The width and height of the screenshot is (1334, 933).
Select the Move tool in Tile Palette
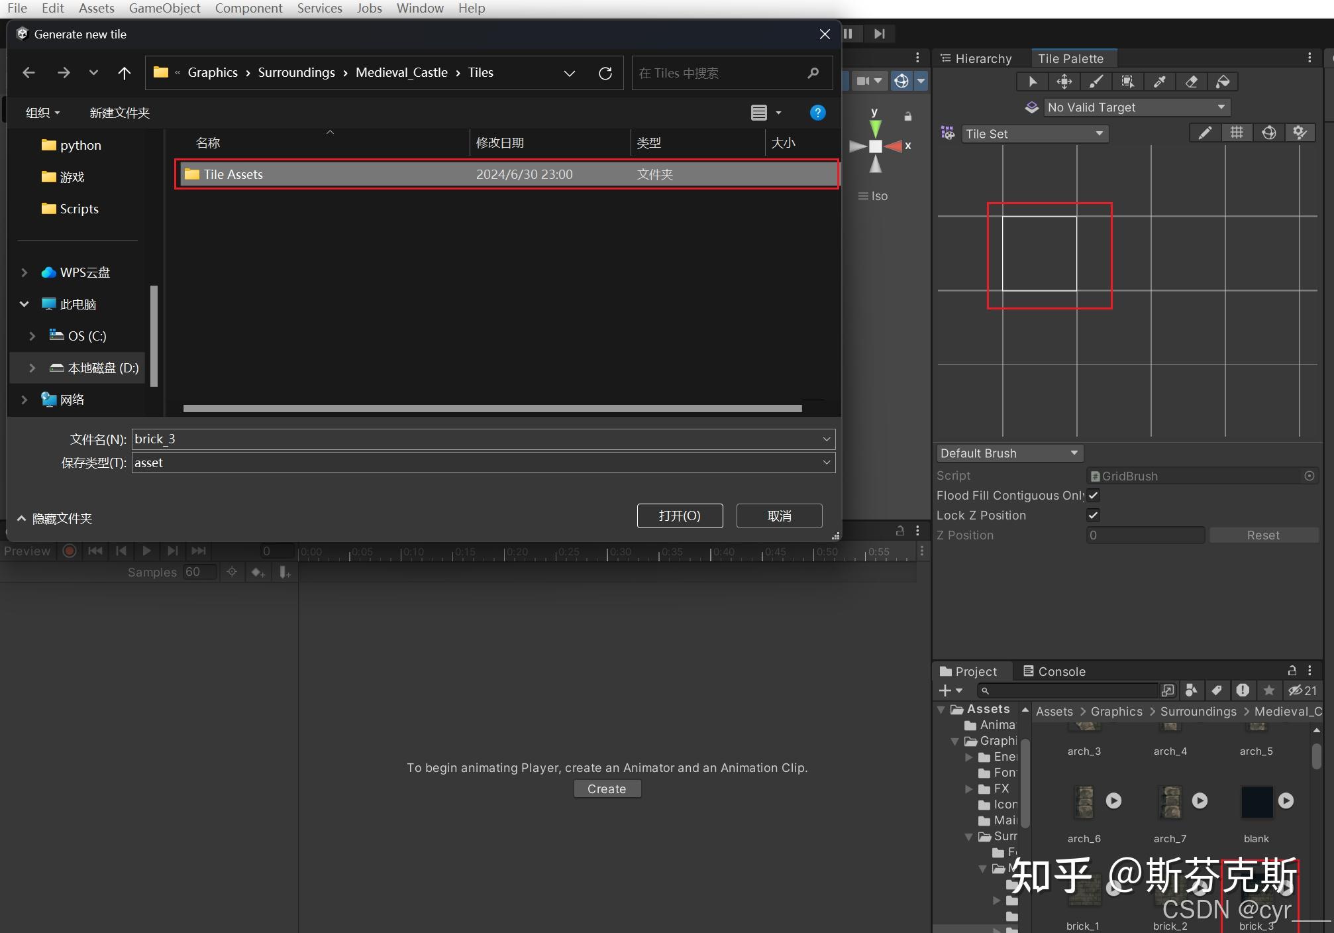point(1064,82)
